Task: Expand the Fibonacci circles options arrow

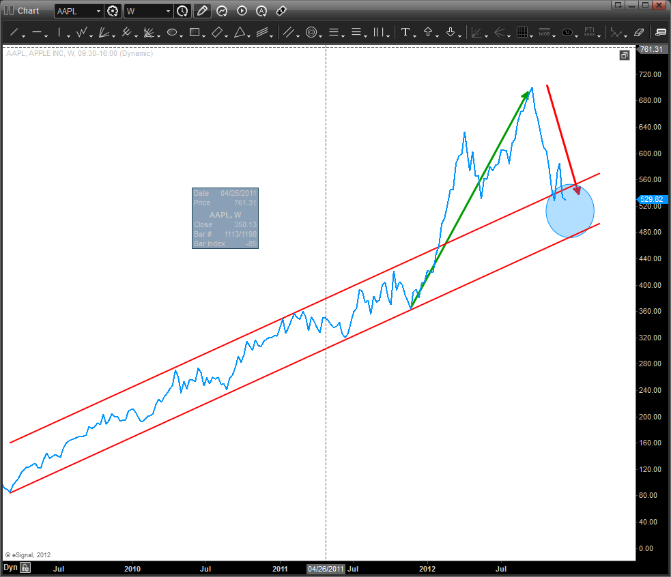Action: (321, 36)
